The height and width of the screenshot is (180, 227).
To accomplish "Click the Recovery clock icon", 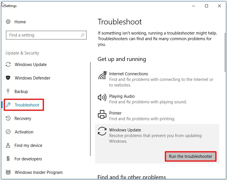I will click(x=8, y=118).
